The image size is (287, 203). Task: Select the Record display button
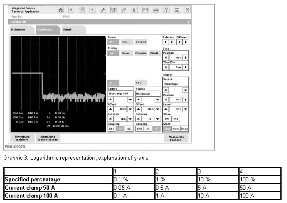click(126, 53)
